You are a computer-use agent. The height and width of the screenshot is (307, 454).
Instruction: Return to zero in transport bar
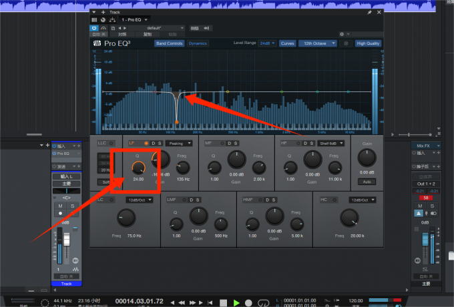point(210,302)
